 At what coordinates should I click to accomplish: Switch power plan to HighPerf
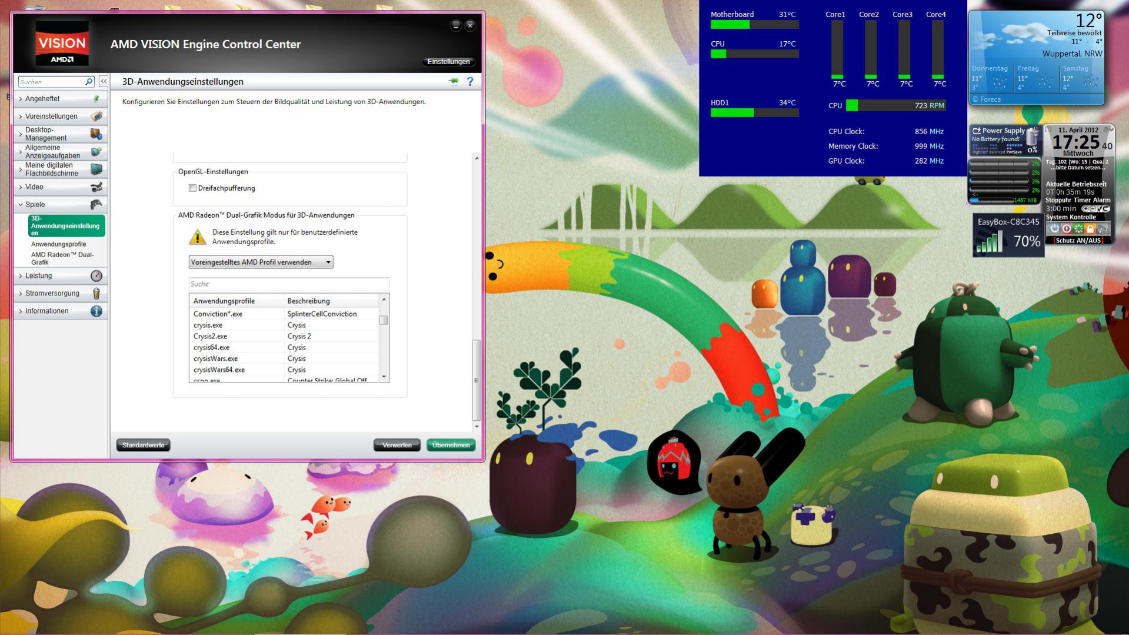[x=980, y=152]
